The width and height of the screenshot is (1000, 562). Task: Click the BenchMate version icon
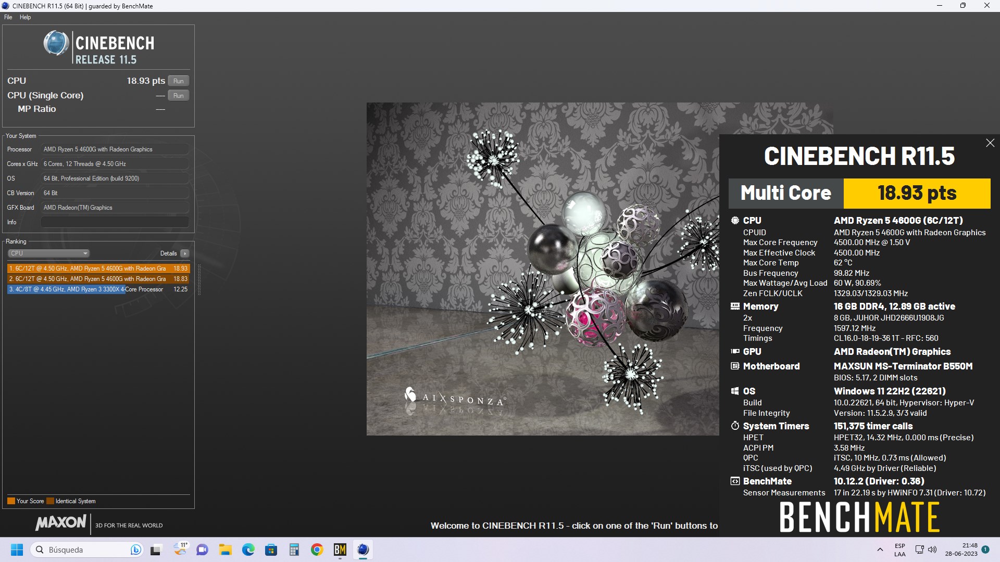(x=735, y=481)
